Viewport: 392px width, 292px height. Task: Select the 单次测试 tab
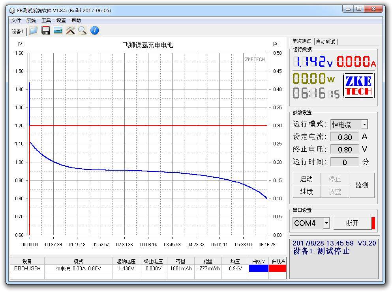302,41
